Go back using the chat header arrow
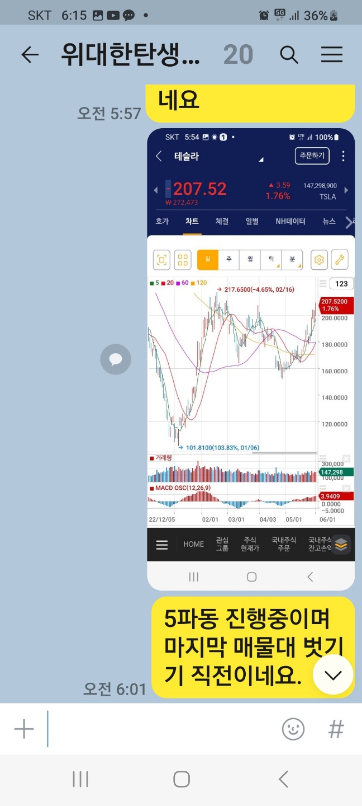 (x=30, y=55)
